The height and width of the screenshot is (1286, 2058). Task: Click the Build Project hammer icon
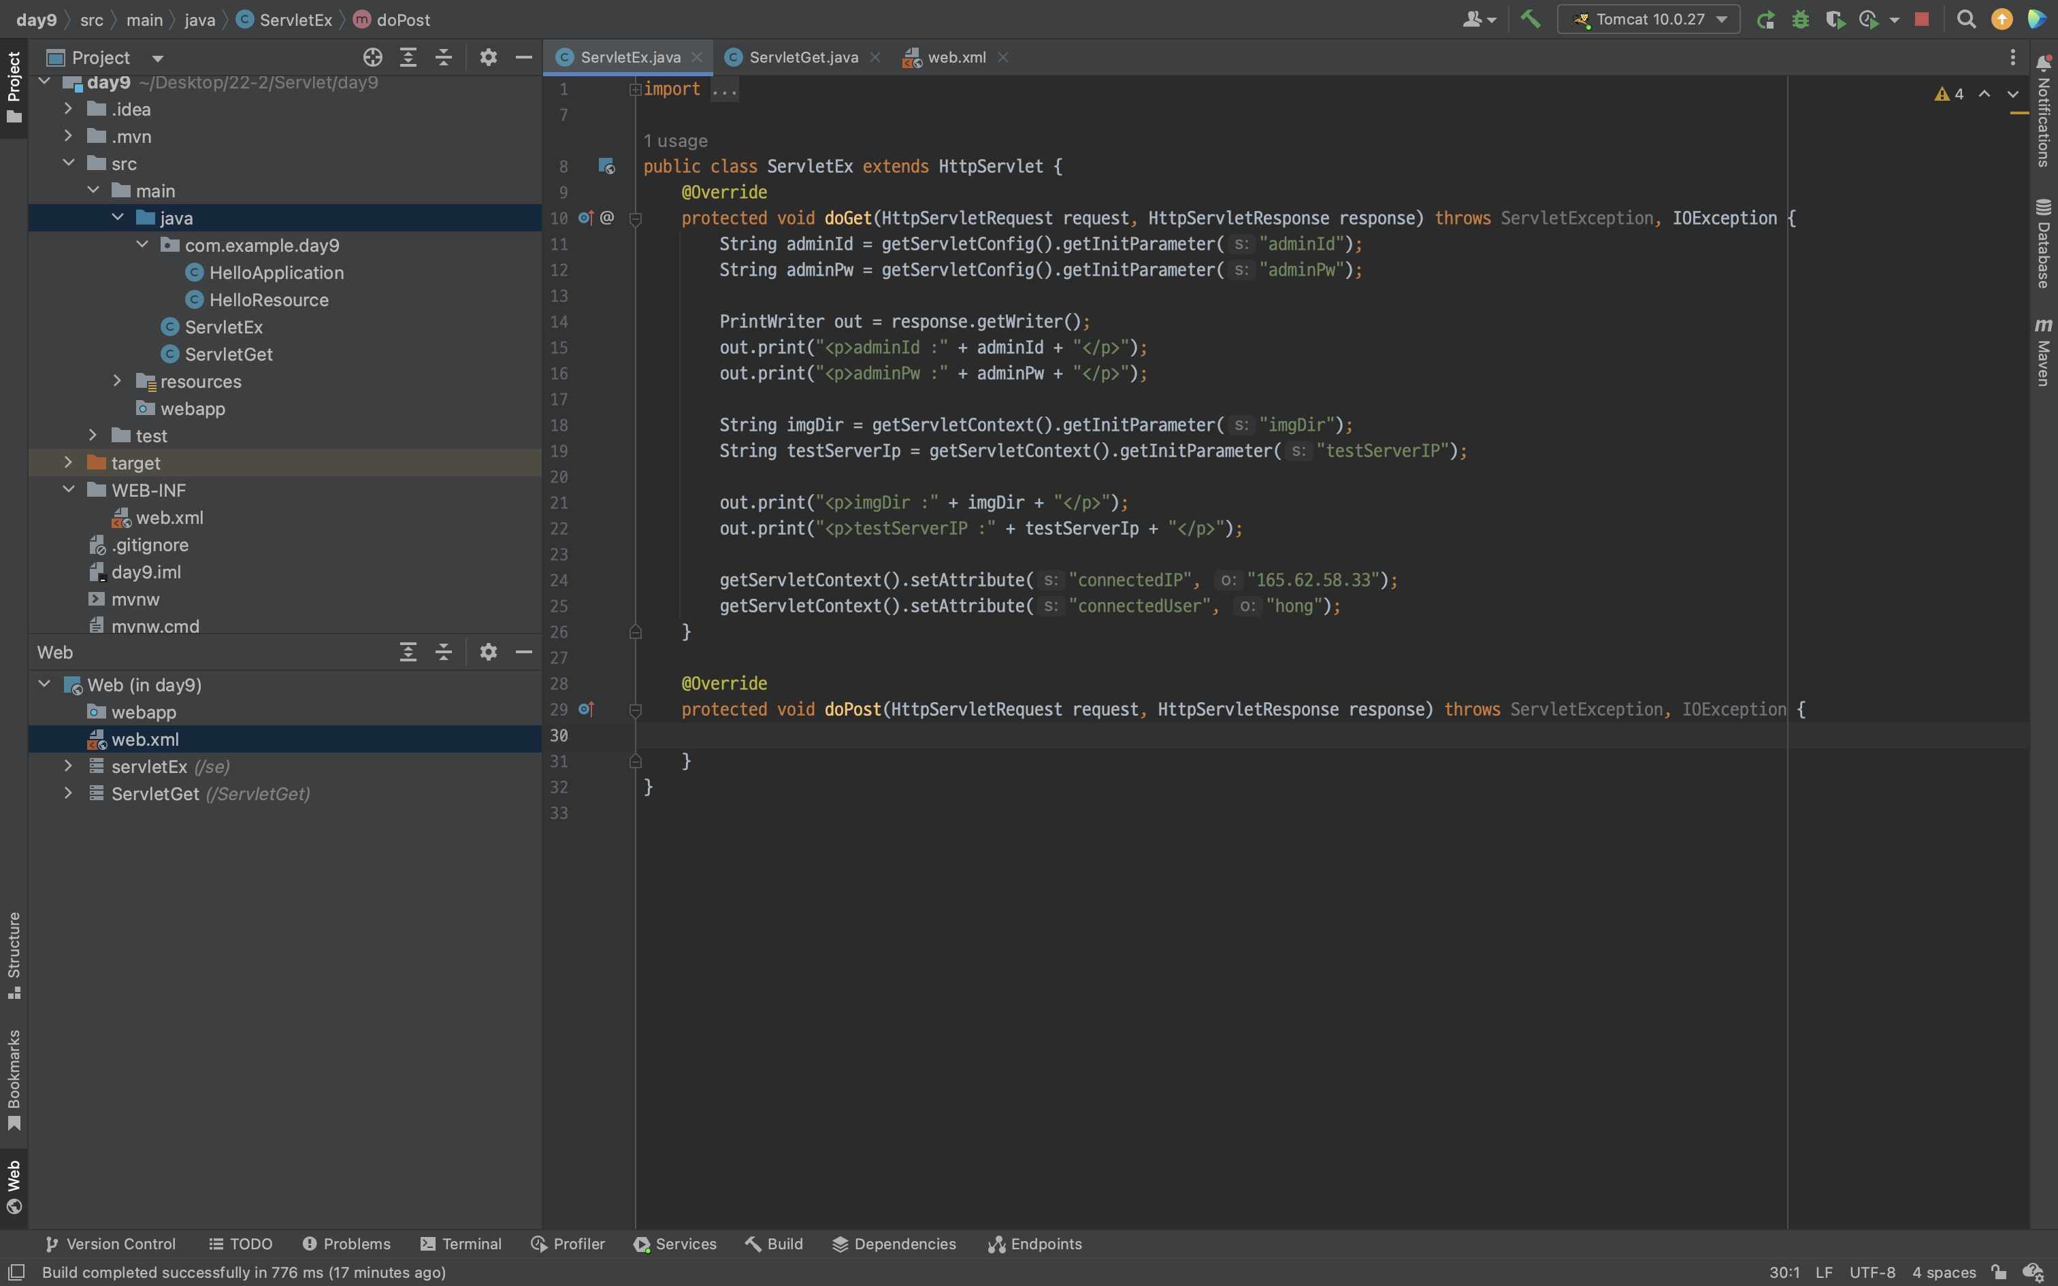point(1530,19)
